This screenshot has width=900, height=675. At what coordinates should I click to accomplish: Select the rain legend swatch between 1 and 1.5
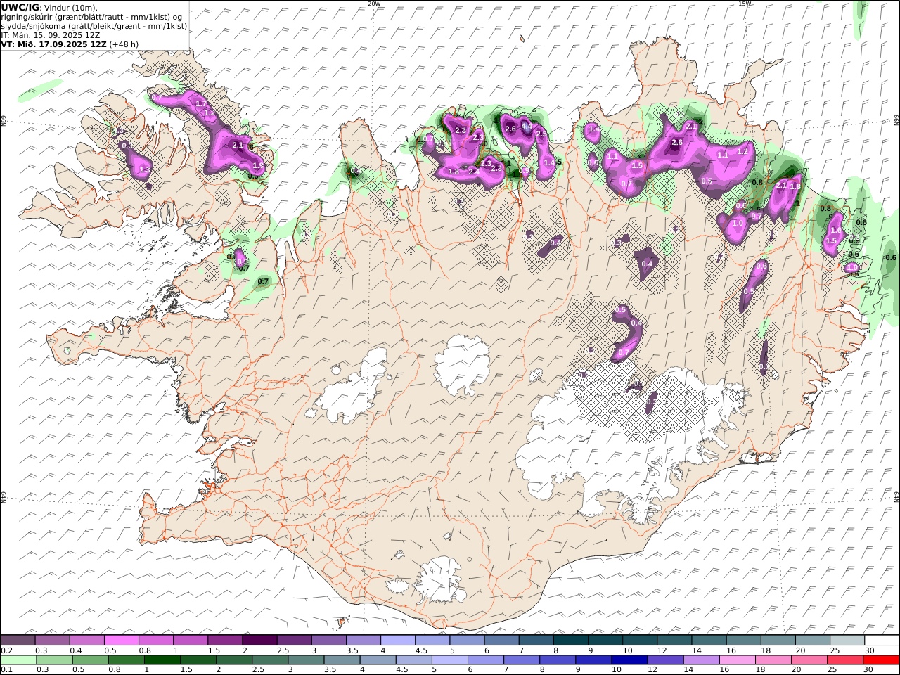[162, 660]
